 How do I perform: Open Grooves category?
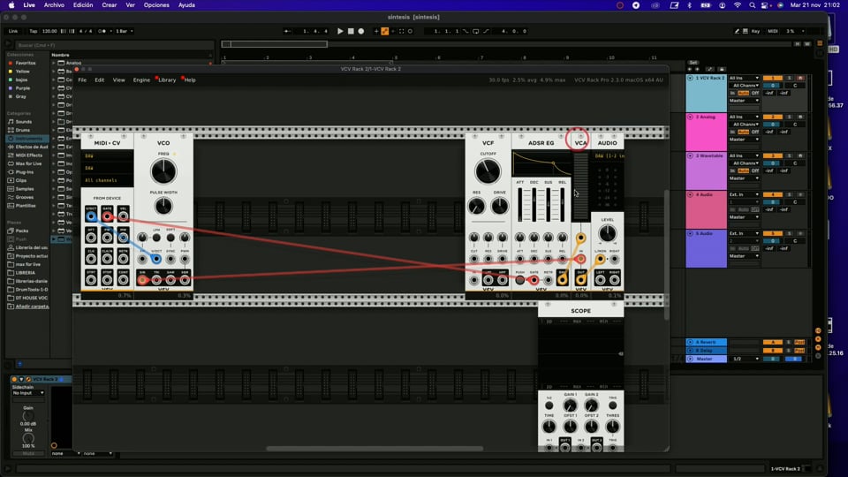pos(25,197)
